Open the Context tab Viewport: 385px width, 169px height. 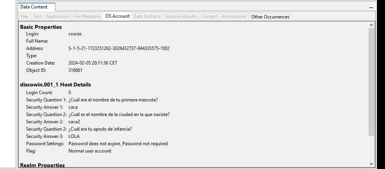(209, 17)
